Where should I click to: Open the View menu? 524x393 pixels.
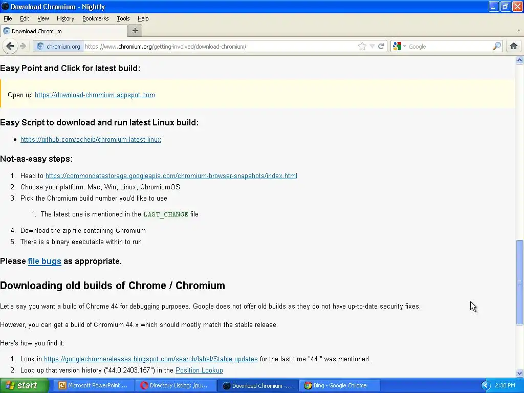tap(43, 18)
